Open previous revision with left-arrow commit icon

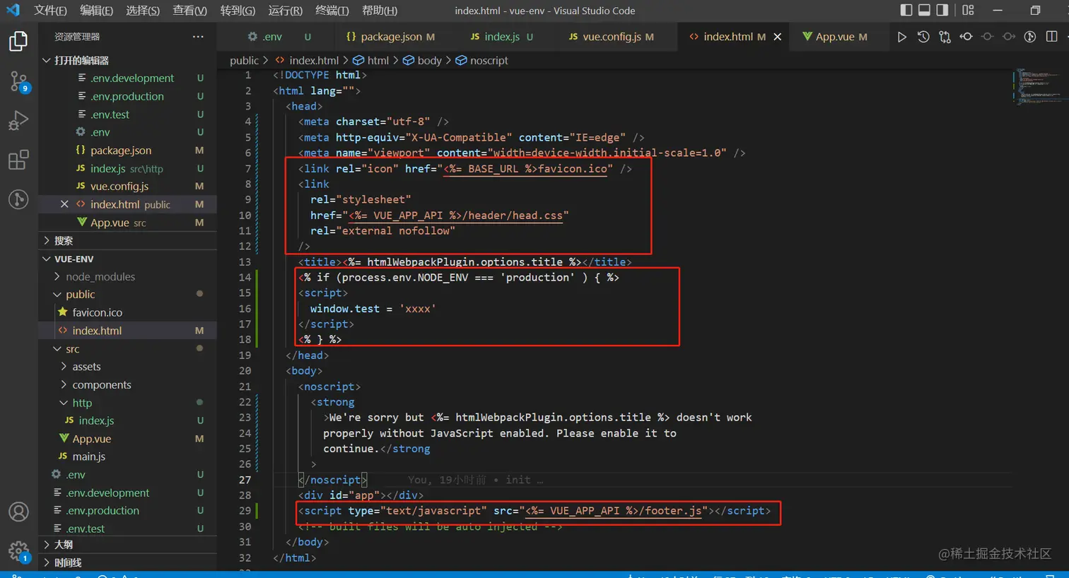tap(966, 37)
